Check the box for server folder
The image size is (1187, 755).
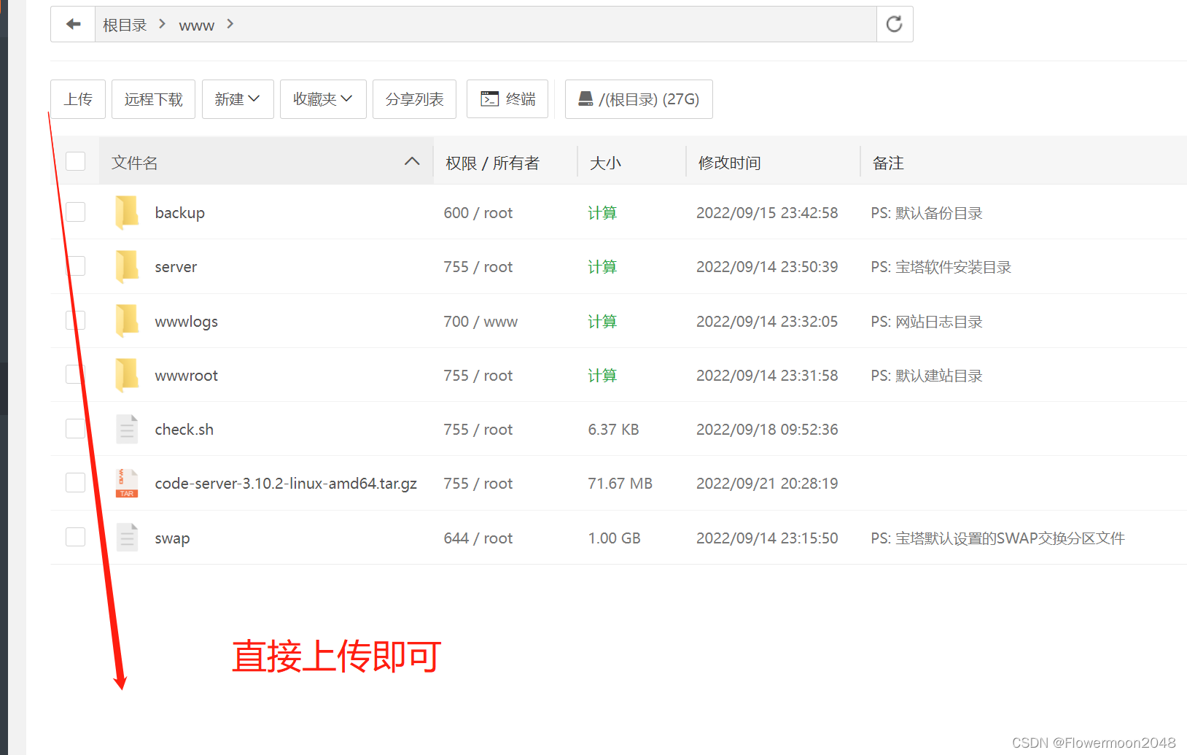point(76,266)
